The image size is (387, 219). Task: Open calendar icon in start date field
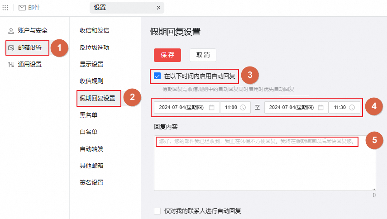[x=212, y=108]
